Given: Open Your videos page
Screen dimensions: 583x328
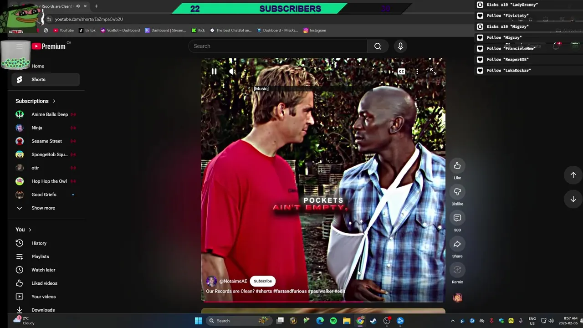Looking at the screenshot, I should point(46,297).
